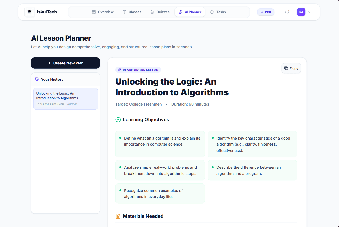This screenshot has width=339, height=227.
Task: Click "Duration: 60 minutes" text
Action: tap(190, 104)
